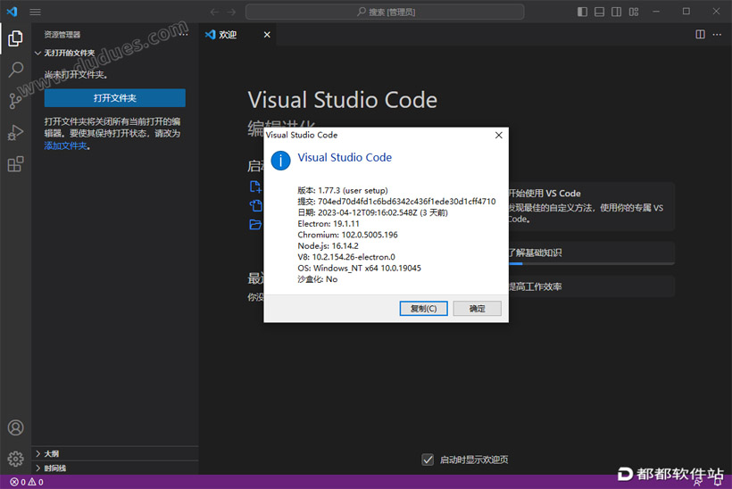
Task: Close the 欢迎 tab
Action: tap(267, 35)
